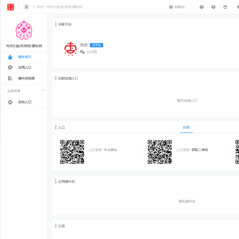Click the 关联平台 section heading
Image resolution: width=239 pixels, height=239 pixels.
pos(65,24)
